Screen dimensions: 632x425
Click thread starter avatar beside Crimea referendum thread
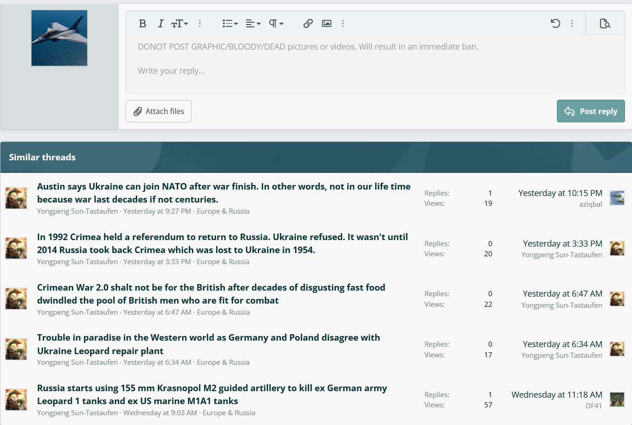coord(16,248)
